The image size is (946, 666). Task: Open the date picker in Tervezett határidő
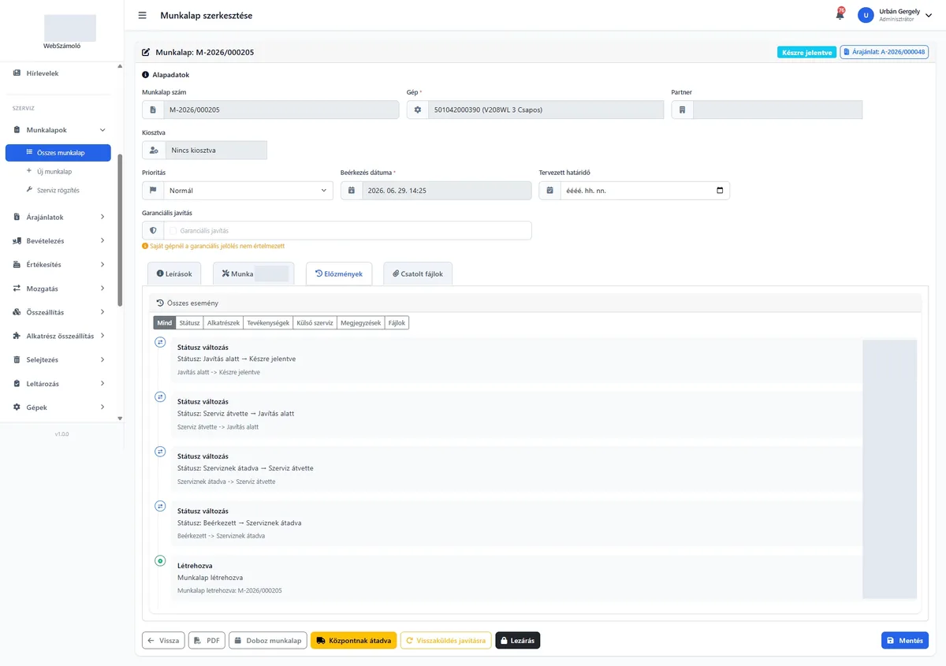point(720,190)
